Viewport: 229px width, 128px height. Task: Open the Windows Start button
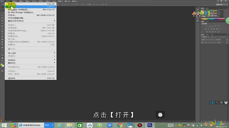(x=4, y=125)
